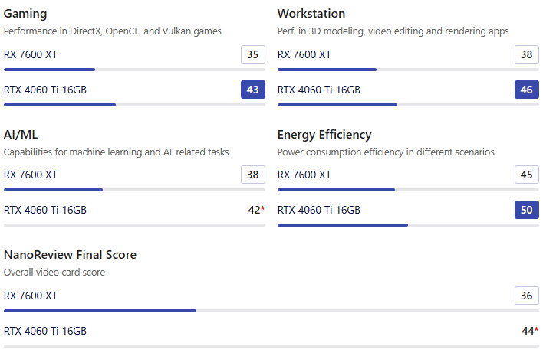This screenshot has height=356, width=543.
Task: Click 'Capabilities for machine learning' description
Action: (x=117, y=152)
